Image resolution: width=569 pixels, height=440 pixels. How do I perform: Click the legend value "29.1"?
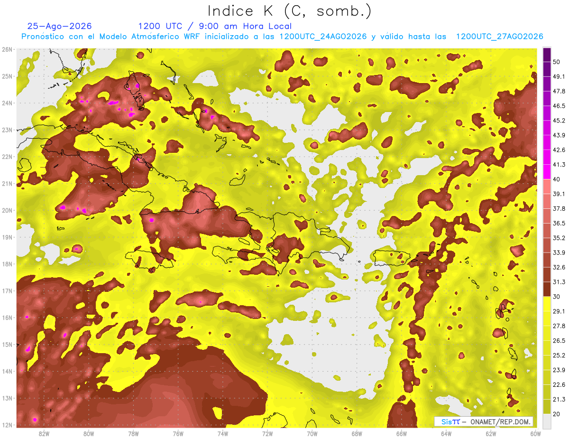tap(559, 311)
